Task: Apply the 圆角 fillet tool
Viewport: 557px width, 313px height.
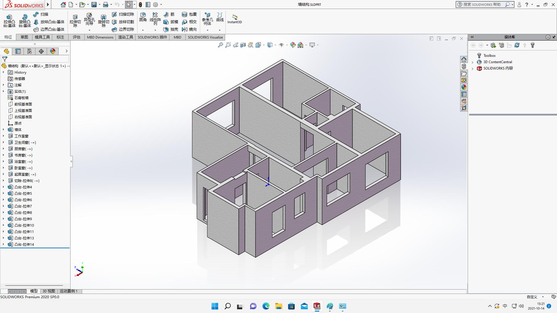Action: 143,17
